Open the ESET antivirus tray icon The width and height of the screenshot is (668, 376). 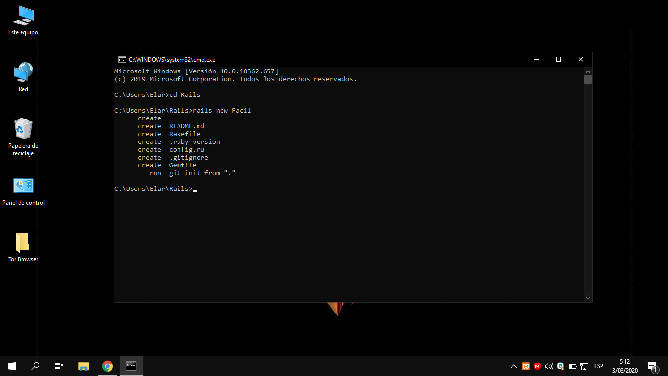point(561,366)
